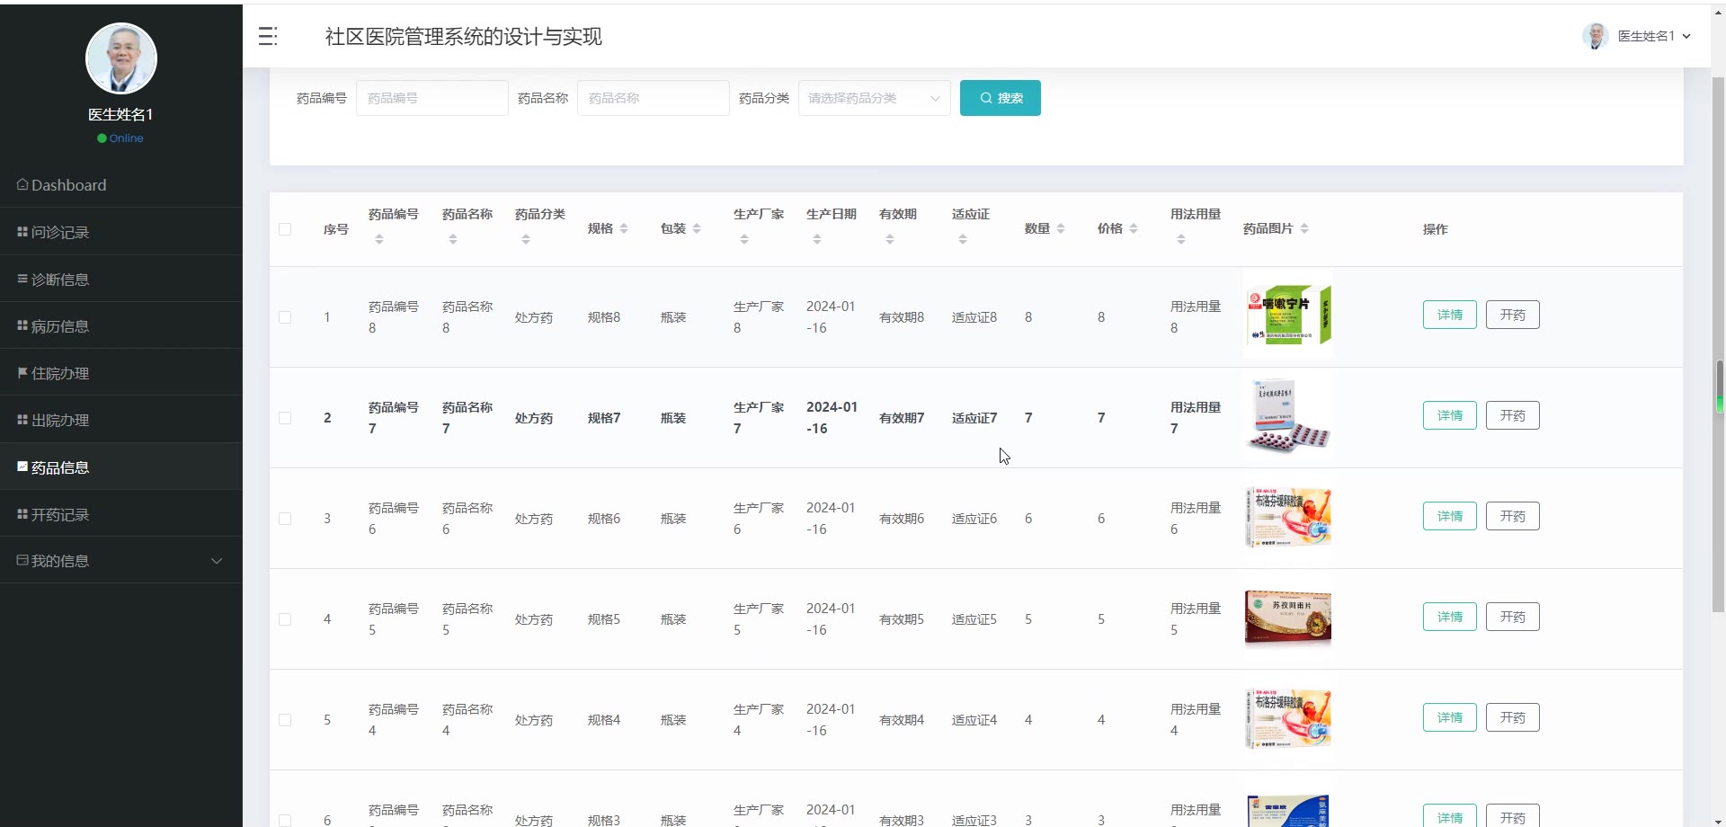Image resolution: width=1726 pixels, height=827 pixels.
Task: Go to 开药记录 in the sidebar
Action: pos(60,515)
